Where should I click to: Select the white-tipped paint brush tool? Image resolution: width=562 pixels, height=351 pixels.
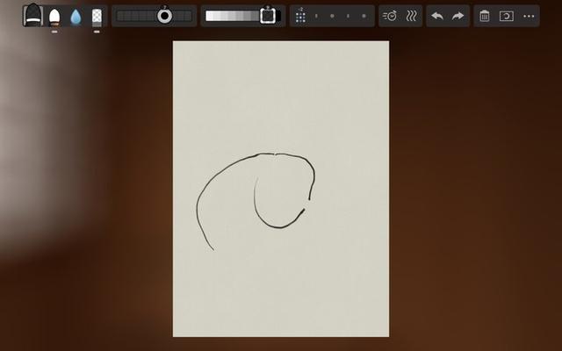[x=54, y=16]
